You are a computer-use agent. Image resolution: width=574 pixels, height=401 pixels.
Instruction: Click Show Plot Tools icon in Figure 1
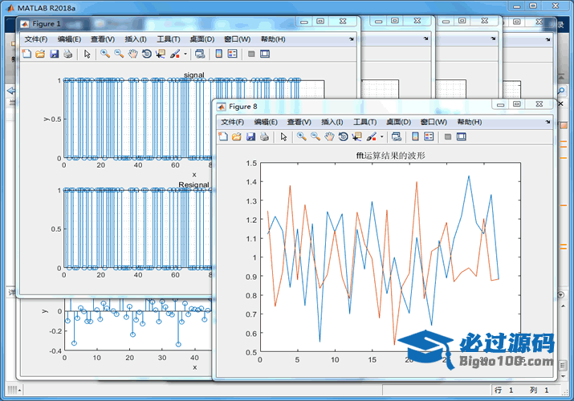pyautogui.click(x=265, y=54)
